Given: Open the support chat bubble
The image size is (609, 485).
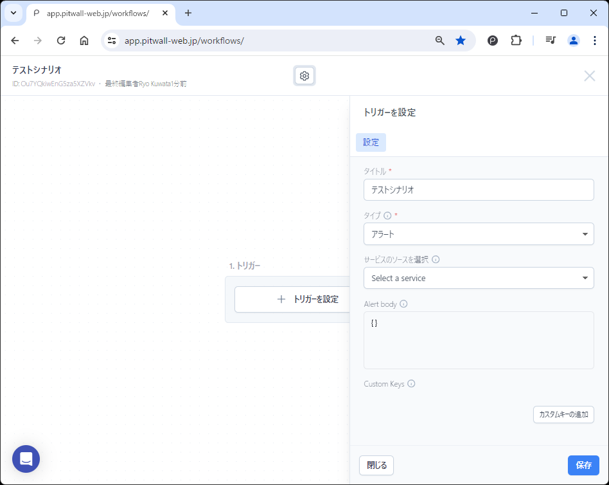Looking at the screenshot, I should (x=26, y=459).
